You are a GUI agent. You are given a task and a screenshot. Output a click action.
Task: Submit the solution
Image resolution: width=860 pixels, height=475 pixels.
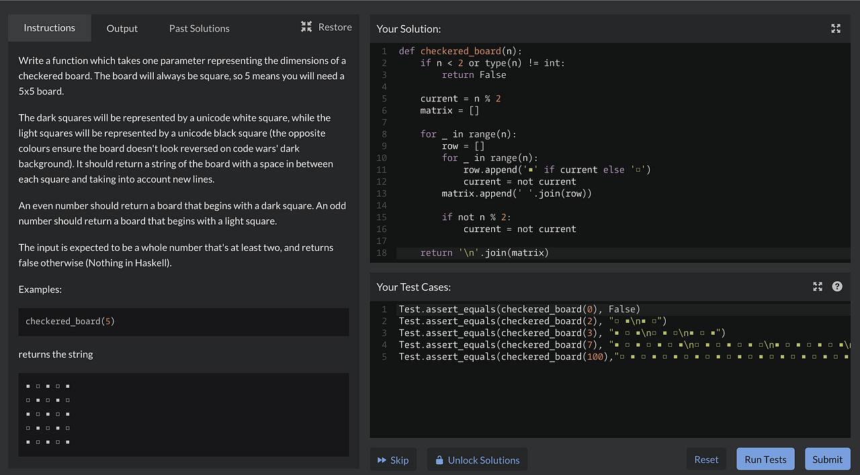click(827, 459)
